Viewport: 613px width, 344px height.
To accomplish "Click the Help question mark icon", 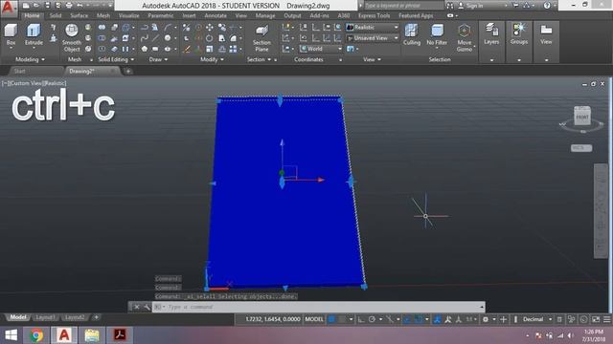I will (547, 6).
